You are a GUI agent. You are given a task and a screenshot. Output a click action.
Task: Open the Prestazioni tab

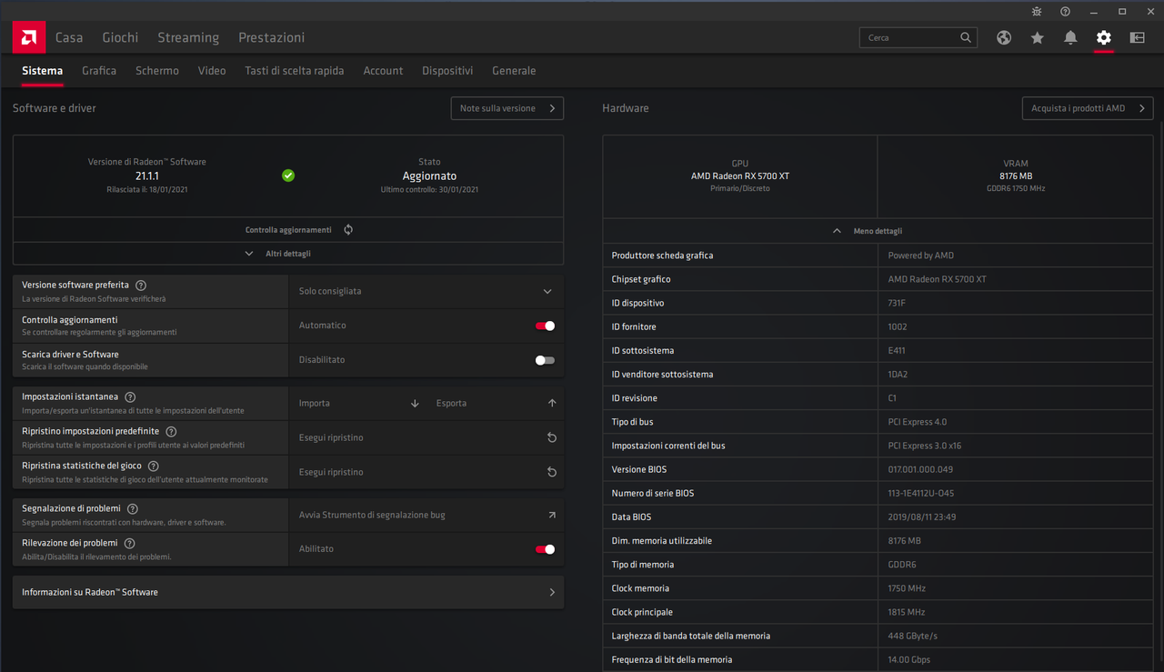271,37
